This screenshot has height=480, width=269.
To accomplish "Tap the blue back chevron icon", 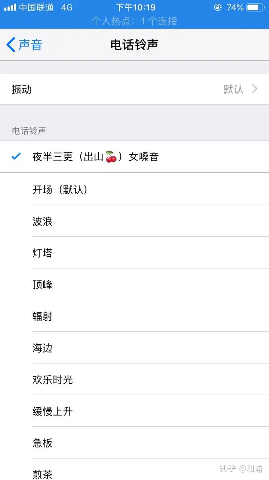I will (11, 45).
